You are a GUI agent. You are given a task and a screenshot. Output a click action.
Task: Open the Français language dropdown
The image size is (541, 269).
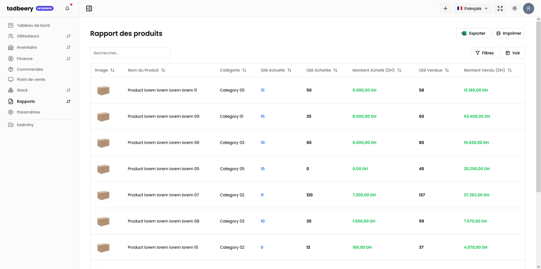coord(472,9)
